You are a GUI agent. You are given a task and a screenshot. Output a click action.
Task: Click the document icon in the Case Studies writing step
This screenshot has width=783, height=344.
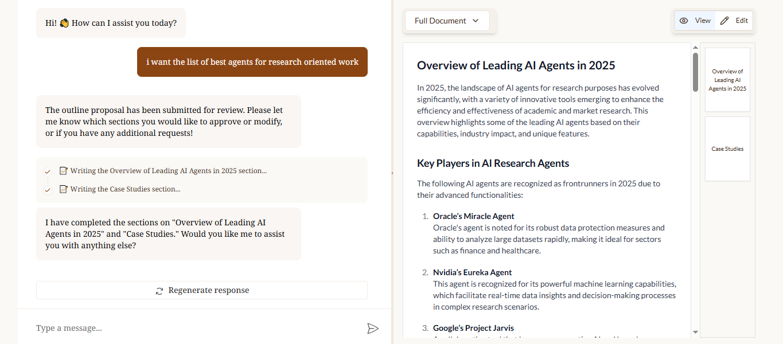[64, 189]
